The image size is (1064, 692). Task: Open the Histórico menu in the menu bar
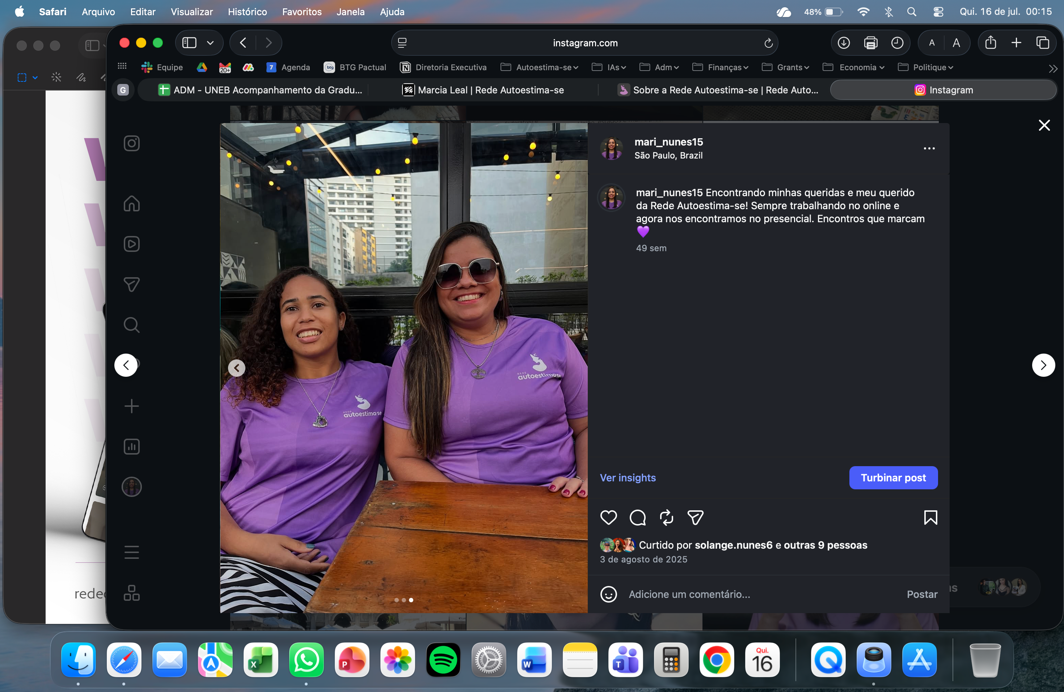point(247,12)
